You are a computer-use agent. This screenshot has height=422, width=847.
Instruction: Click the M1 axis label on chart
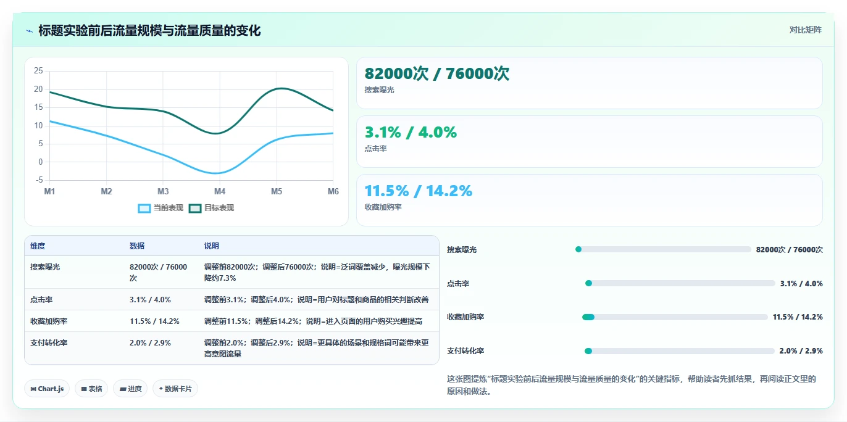[49, 192]
